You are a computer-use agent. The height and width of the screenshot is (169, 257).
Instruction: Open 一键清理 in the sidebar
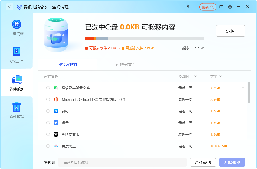point(16,27)
